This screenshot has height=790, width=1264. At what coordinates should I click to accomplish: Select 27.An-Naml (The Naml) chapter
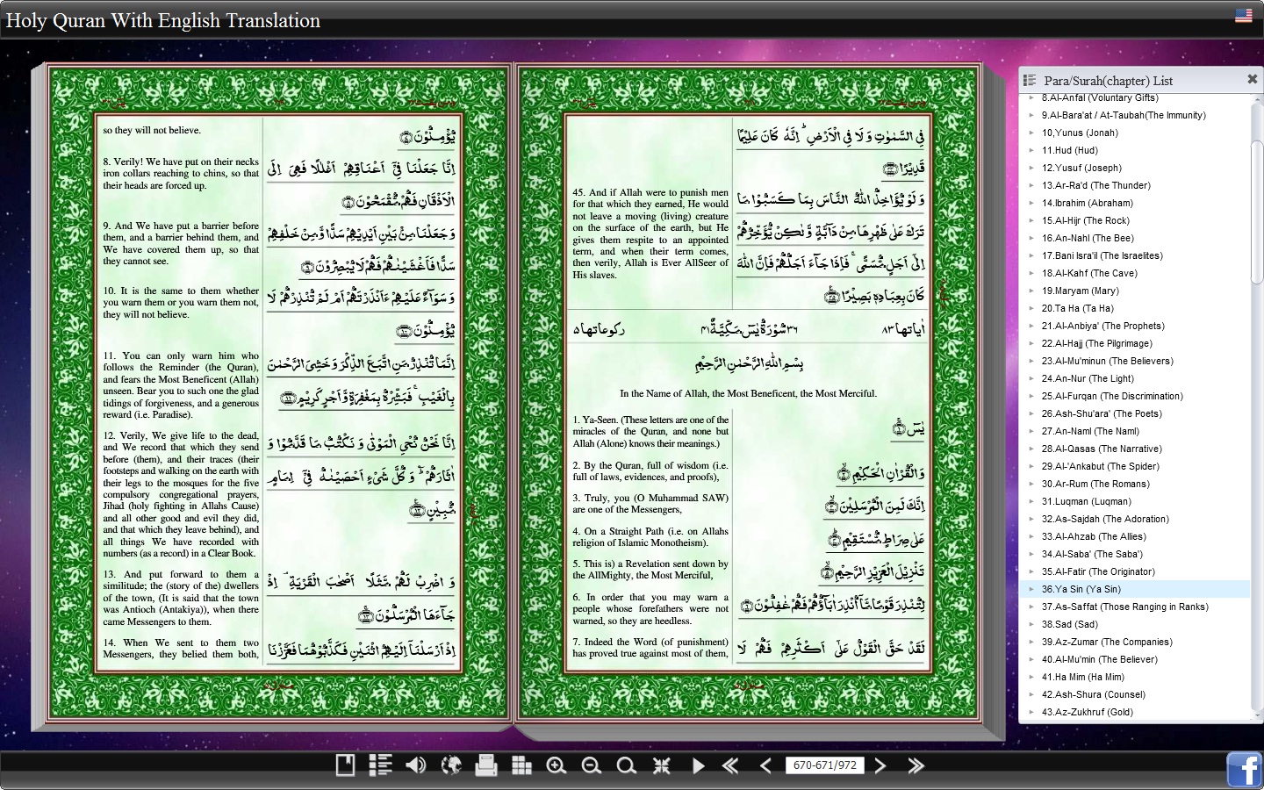click(x=1090, y=431)
